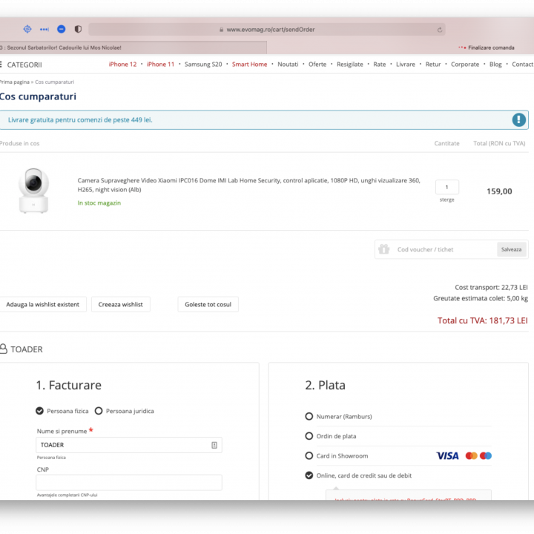Open Smart Home navigation item
This screenshot has width=534, height=534.
coord(249,65)
